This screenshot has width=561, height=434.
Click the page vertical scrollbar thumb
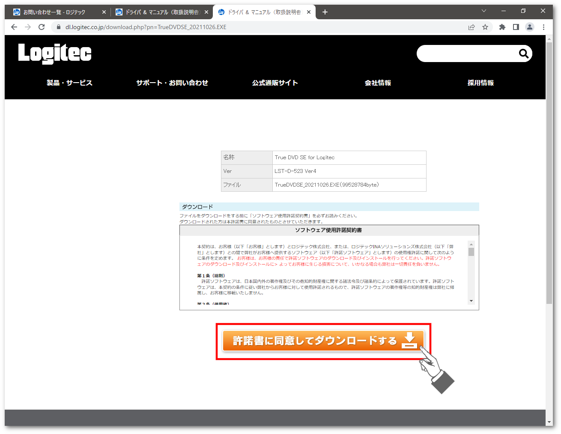pyautogui.click(x=549, y=173)
